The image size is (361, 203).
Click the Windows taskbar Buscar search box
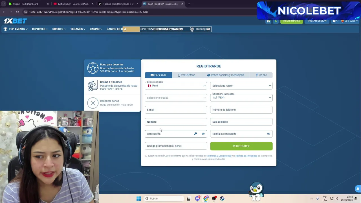[x=164, y=198]
